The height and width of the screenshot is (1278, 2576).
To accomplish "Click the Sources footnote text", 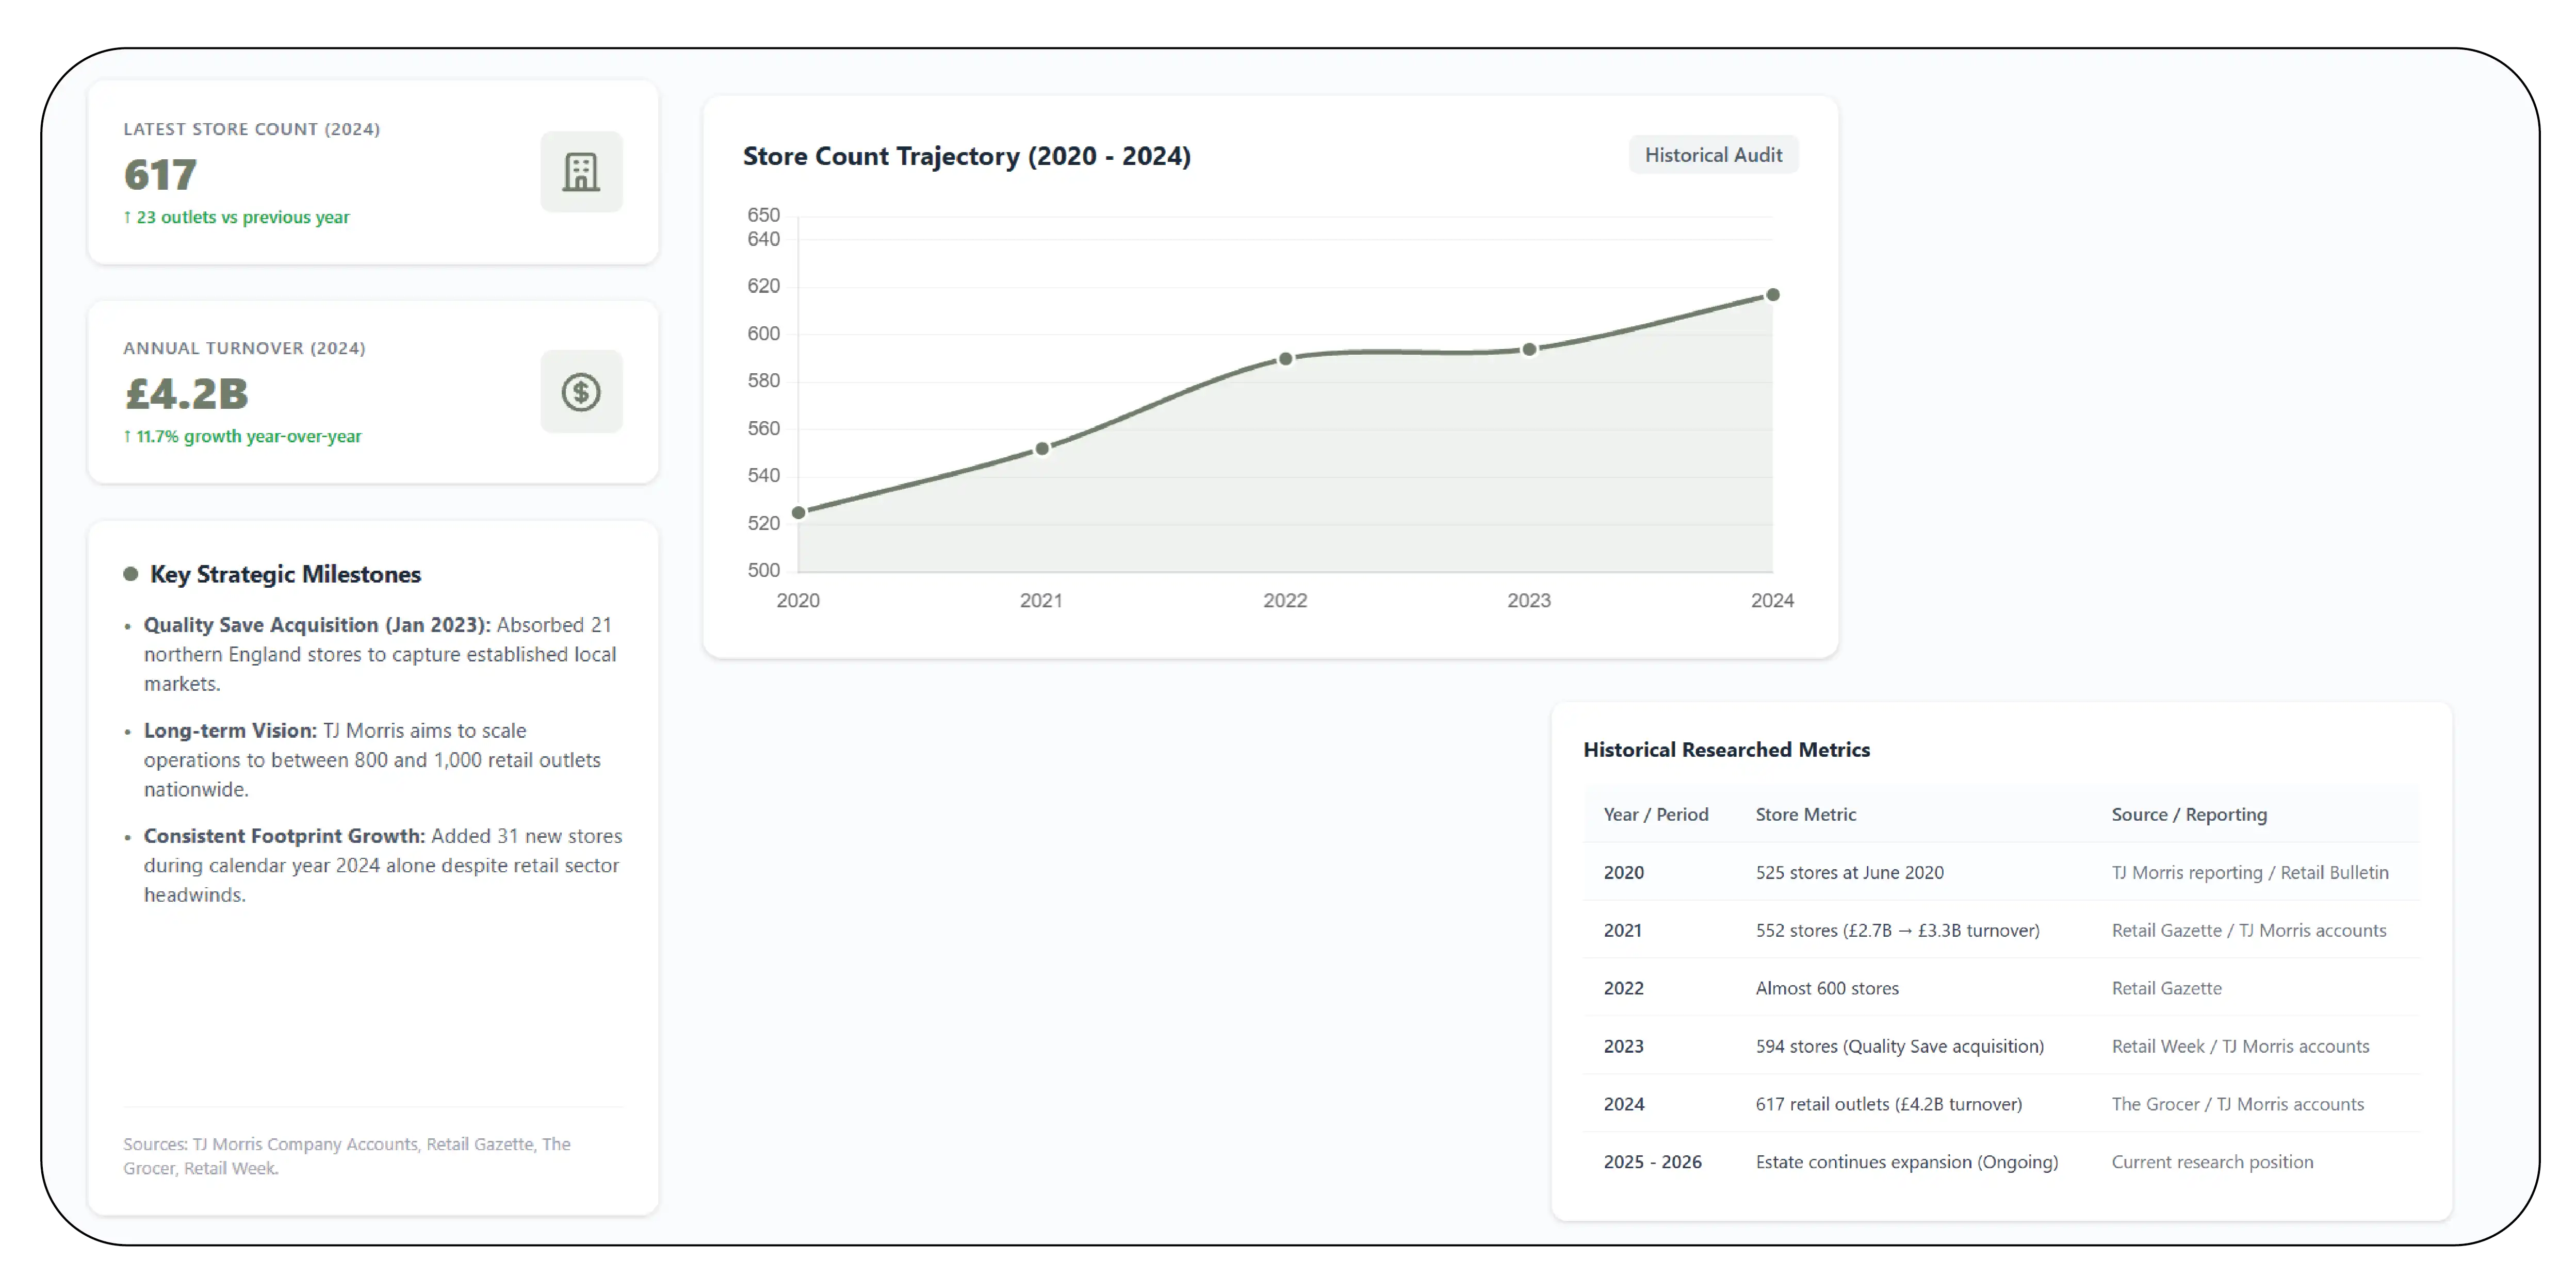I will (347, 1156).
